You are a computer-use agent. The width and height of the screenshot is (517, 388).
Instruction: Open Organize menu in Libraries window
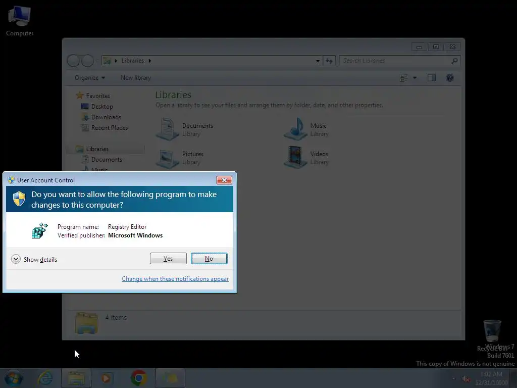[90, 77]
